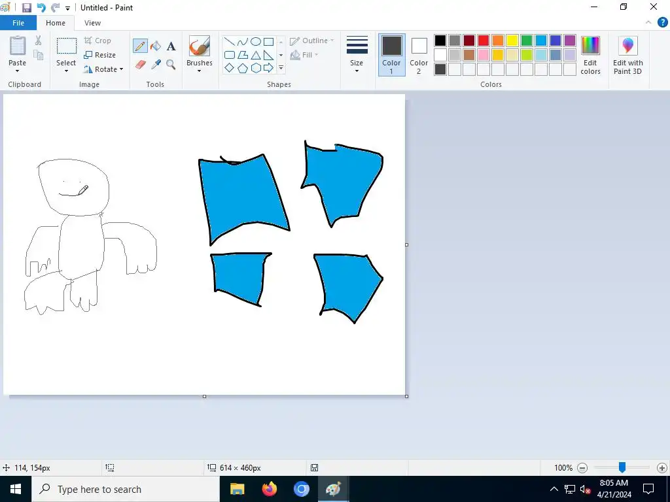Open the Select dropdown arrow

(66, 71)
